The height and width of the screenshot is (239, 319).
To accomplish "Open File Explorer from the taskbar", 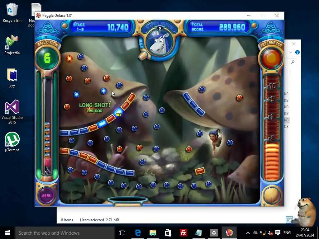I will pos(153,233).
